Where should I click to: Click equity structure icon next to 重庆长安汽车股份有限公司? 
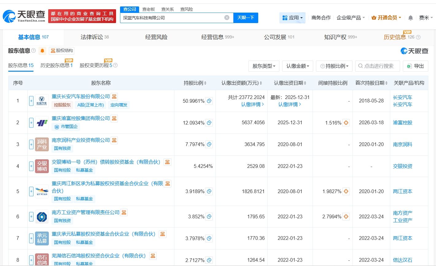click(114, 97)
